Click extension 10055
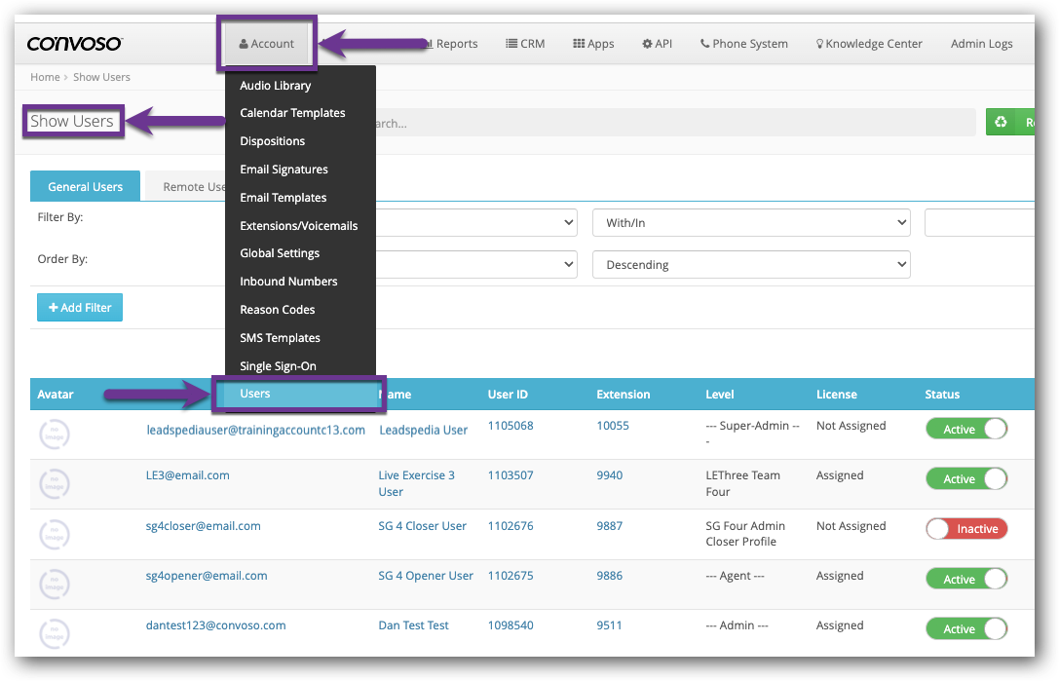 (x=613, y=427)
